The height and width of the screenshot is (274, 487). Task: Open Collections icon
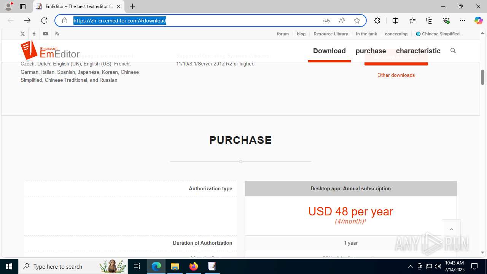[429, 21]
